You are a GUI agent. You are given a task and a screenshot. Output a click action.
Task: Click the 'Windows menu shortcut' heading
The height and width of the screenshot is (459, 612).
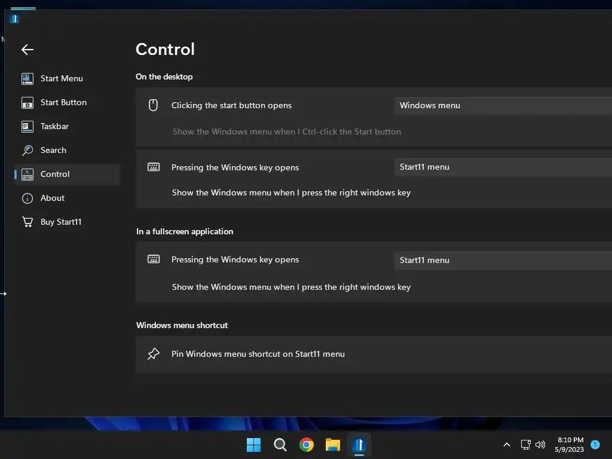point(182,326)
